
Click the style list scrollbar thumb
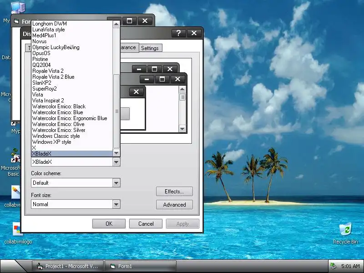click(x=116, y=111)
